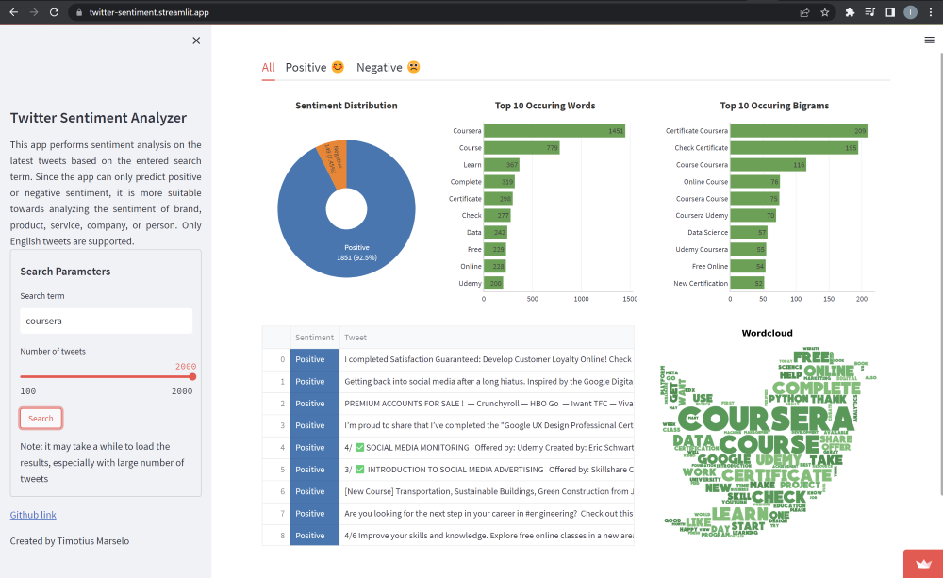Switch to the Negative tab

tap(388, 67)
